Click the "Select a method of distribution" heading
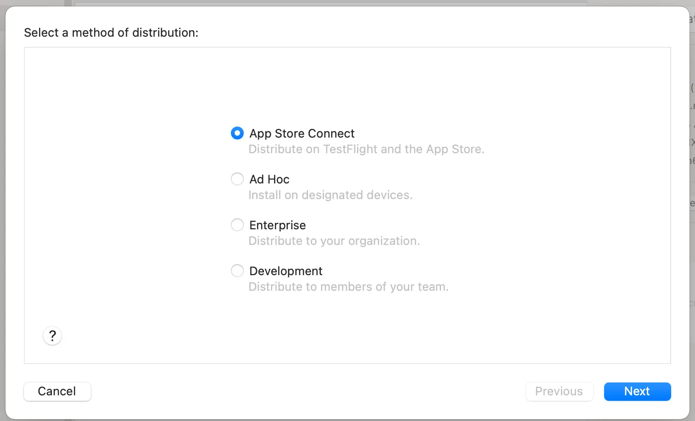This screenshot has width=695, height=421. 111,33
